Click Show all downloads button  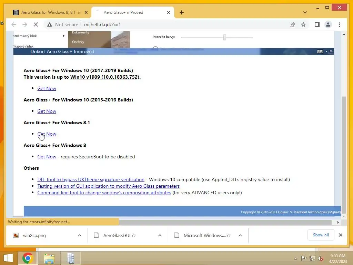[x=321, y=235]
